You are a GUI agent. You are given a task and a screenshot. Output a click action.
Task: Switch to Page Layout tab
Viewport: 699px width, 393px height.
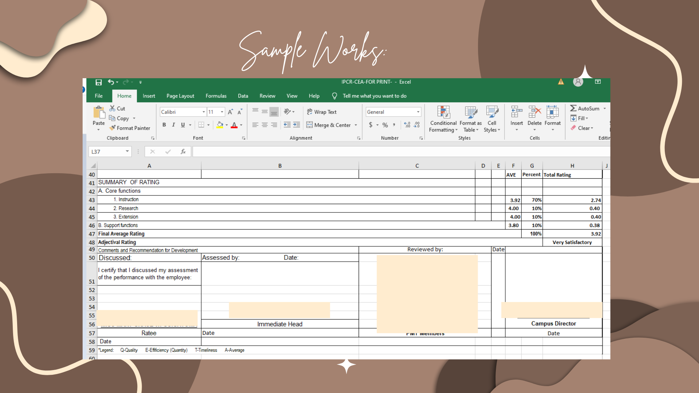click(180, 96)
